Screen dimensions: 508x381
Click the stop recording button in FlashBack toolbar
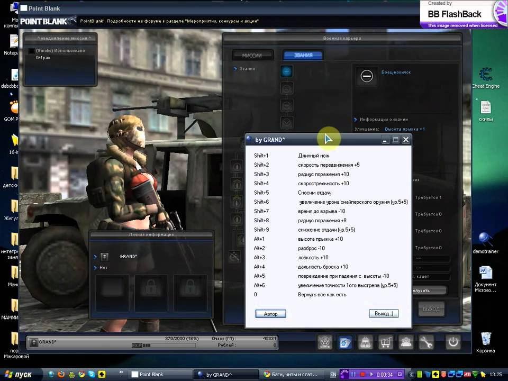362,375
